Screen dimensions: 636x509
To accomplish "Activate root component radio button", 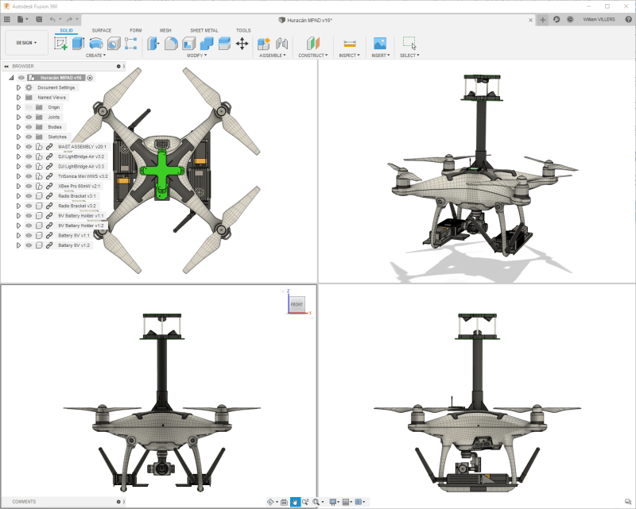I will click(x=90, y=78).
